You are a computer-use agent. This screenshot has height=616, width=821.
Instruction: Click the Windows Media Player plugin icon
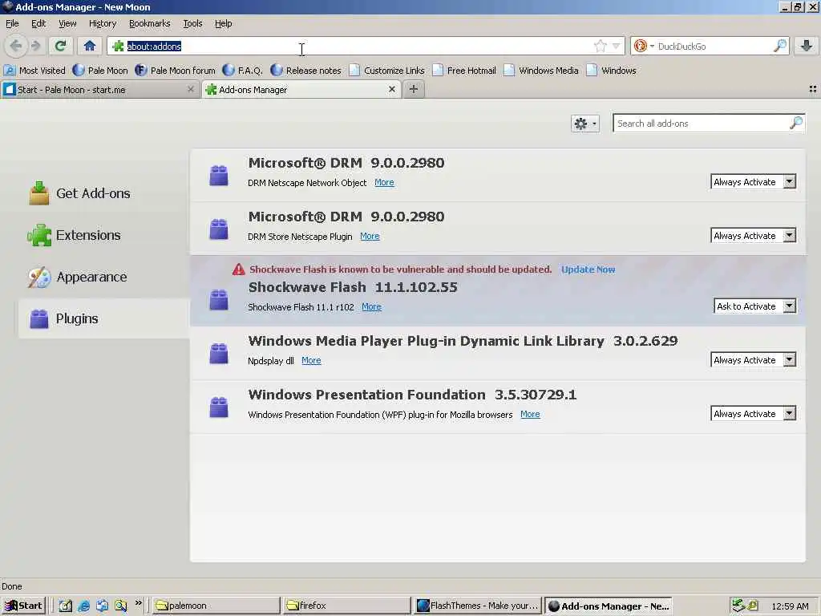click(219, 353)
